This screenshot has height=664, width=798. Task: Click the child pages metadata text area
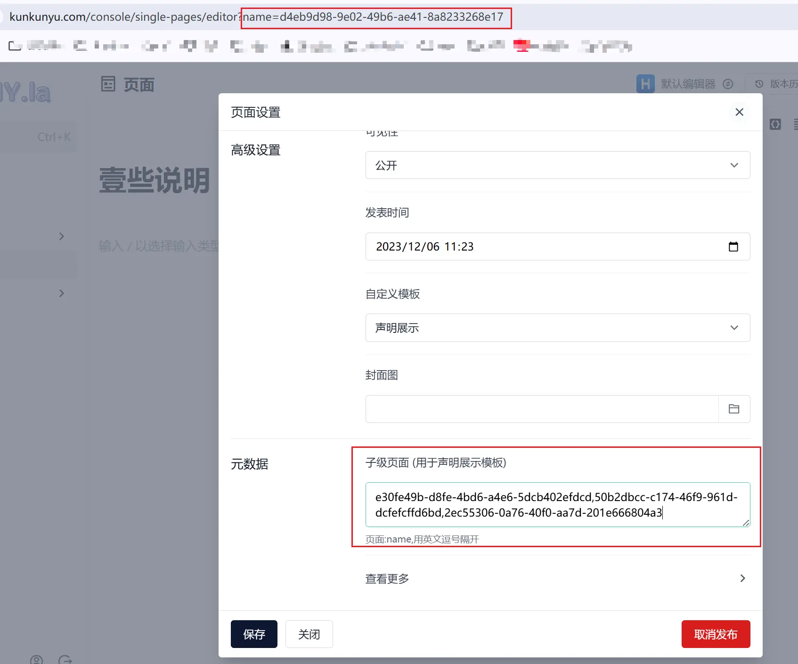(x=557, y=504)
